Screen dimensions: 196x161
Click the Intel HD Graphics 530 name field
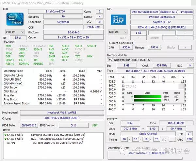coord(162,17)
